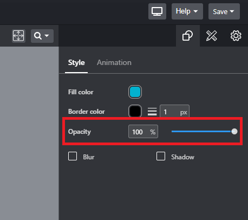Screen dimensions: 248x220
Task: Open the gear settings panel
Action: (x=236, y=36)
